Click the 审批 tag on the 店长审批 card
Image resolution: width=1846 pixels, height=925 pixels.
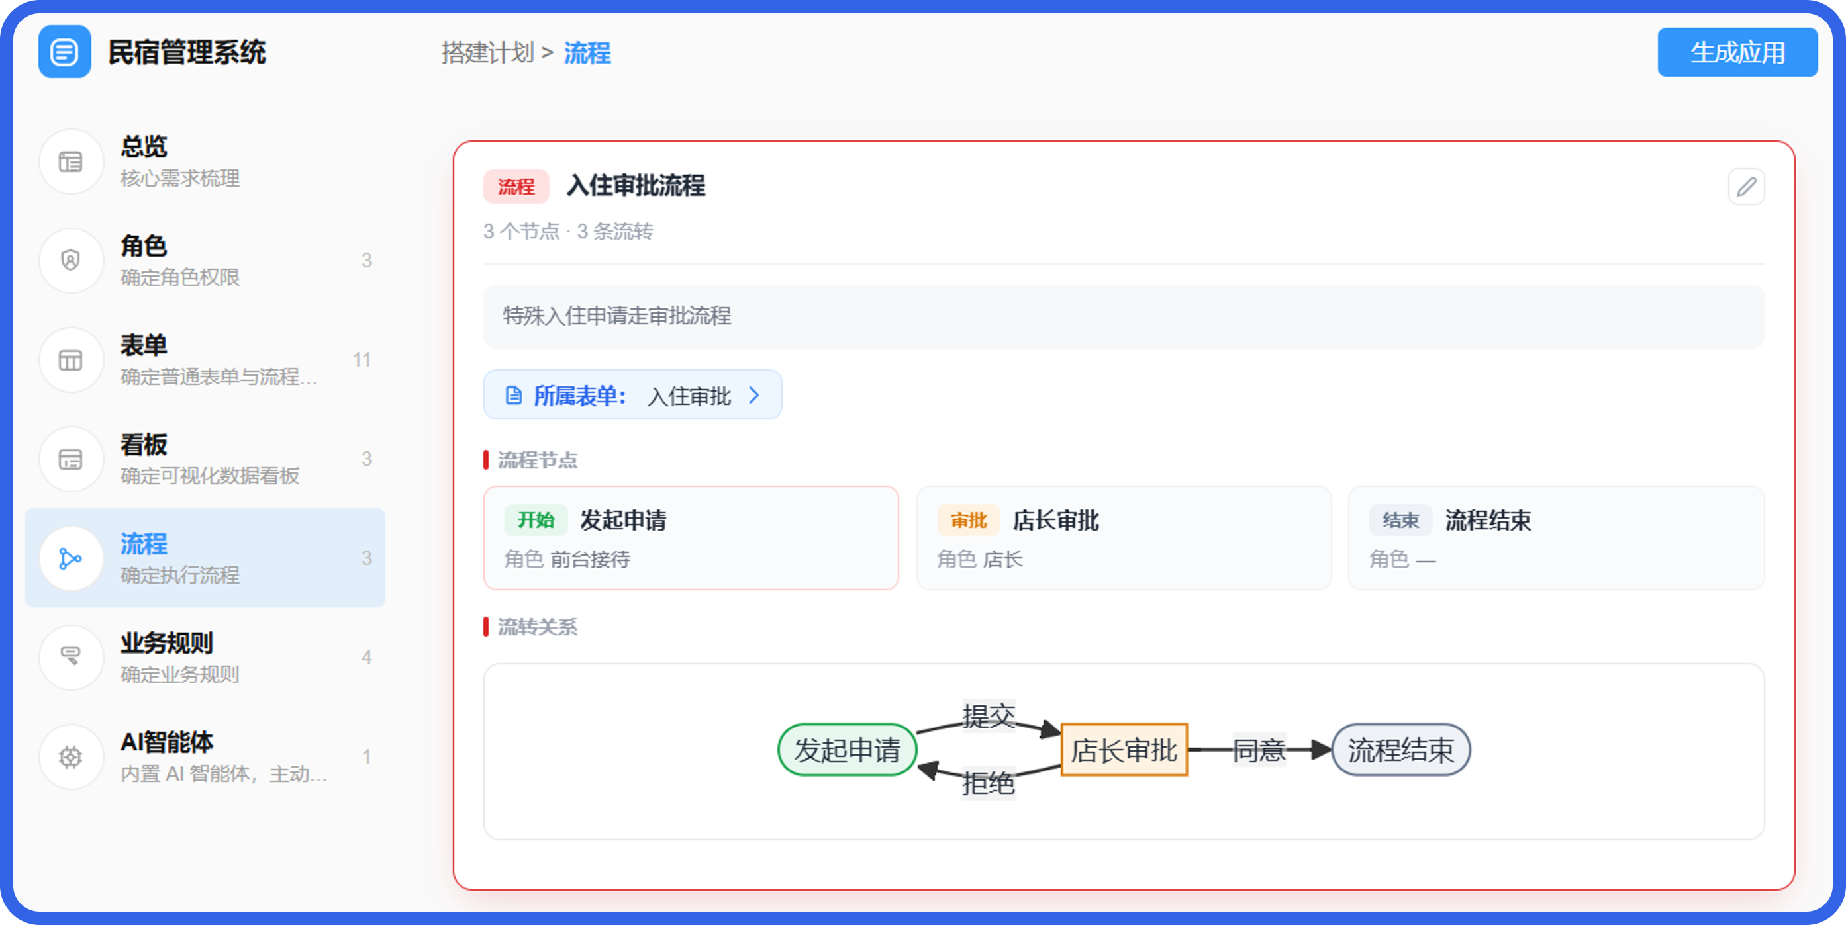(x=969, y=520)
